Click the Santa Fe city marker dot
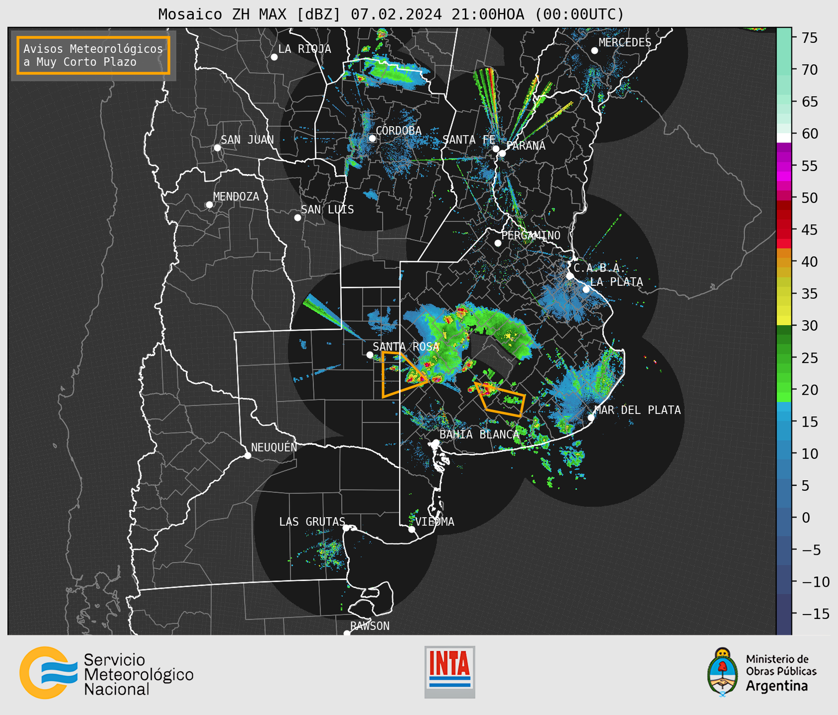Viewport: 838px width, 715px height. tap(496, 149)
